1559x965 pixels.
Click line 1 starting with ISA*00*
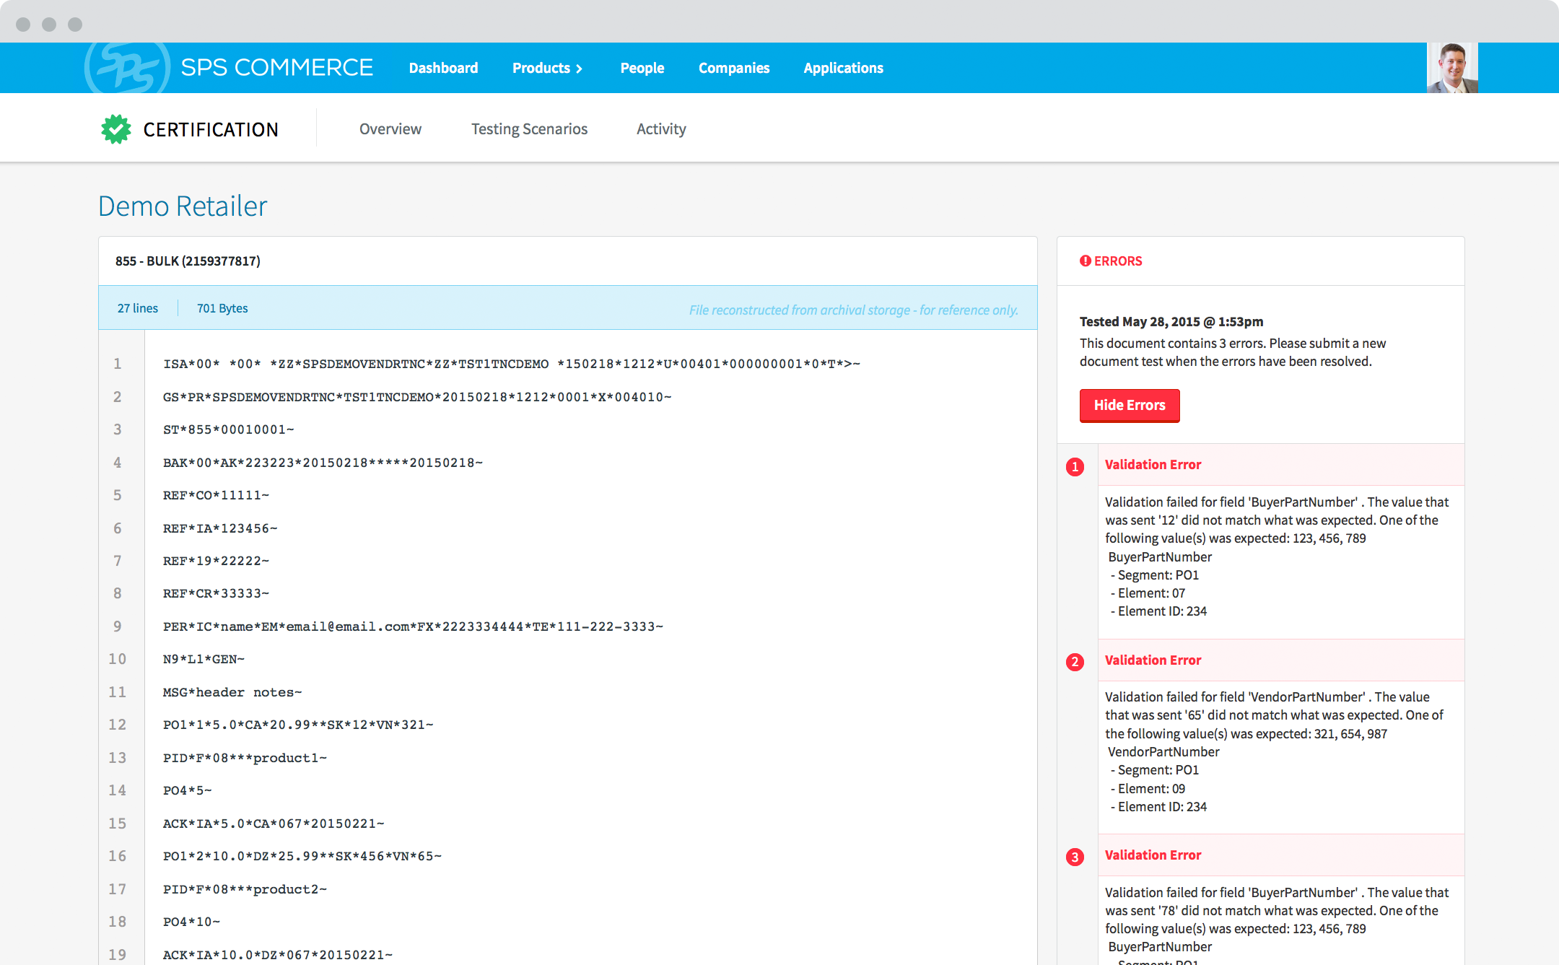[512, 364]
